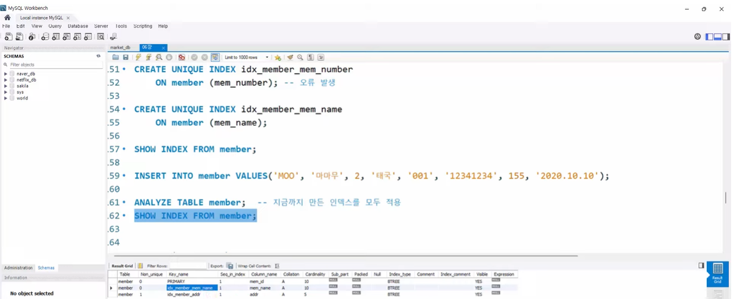The height and width of the screenshot is (299, 733).
Task: Open the Help menu
Action: click(163, 26)
